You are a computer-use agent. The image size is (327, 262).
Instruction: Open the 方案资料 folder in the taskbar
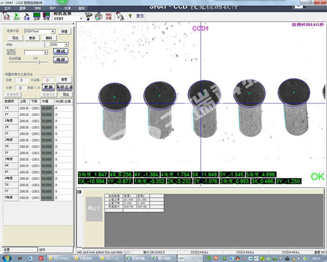point(85,258)
